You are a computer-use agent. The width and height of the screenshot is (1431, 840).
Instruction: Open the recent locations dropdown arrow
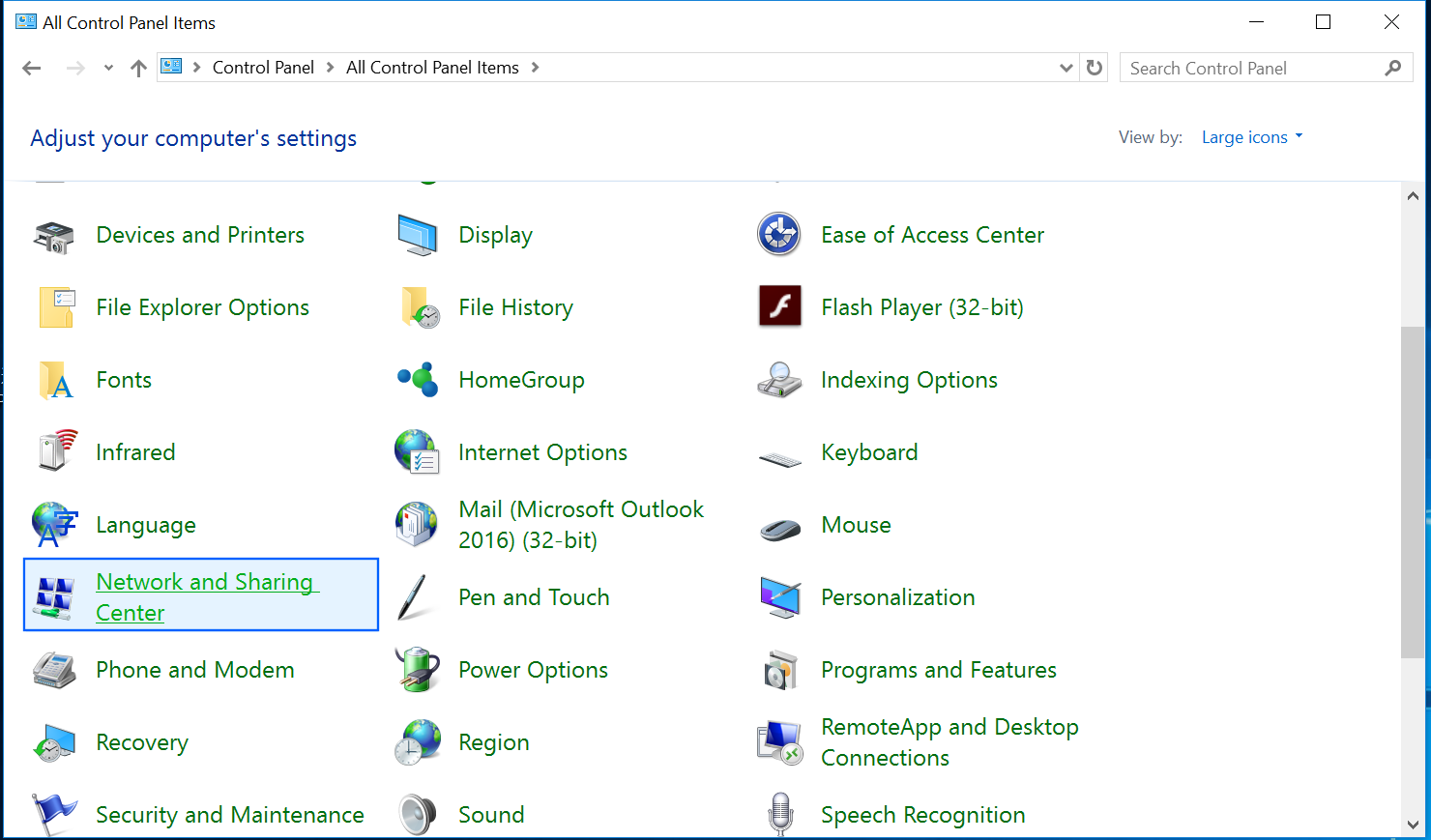(x=108, y=68)
